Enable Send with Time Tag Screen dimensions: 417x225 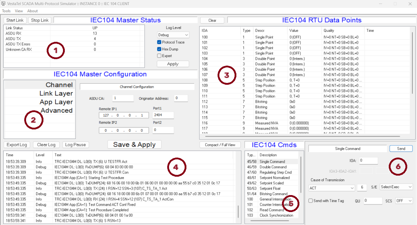pyautogui.click(x=311, y=201)
